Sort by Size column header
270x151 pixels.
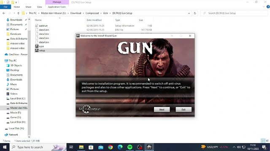[141, 20]
